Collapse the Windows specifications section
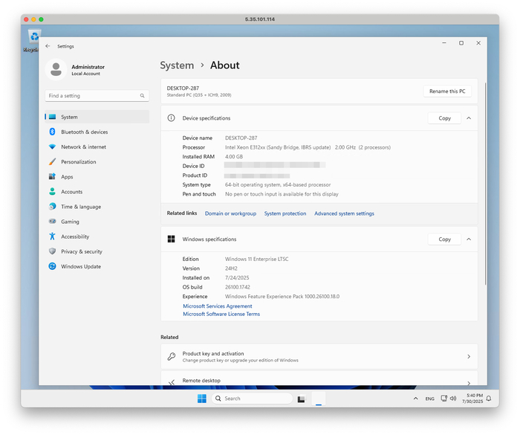 point(469,239)
